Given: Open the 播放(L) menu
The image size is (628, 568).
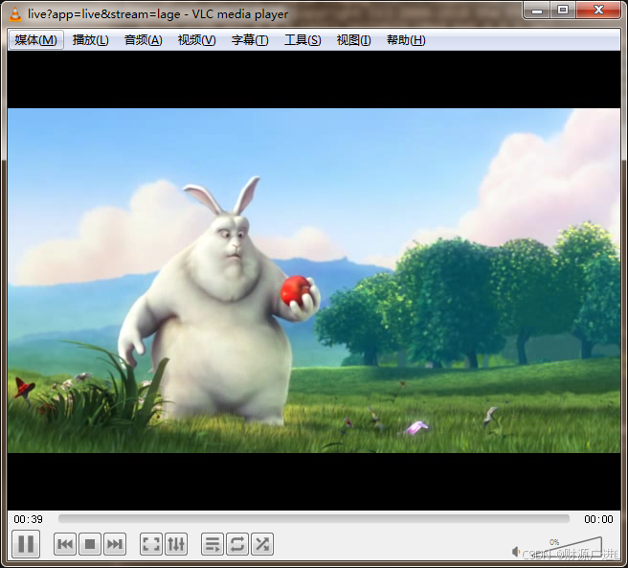Looking at the screenshot, I should click(91, 39).
